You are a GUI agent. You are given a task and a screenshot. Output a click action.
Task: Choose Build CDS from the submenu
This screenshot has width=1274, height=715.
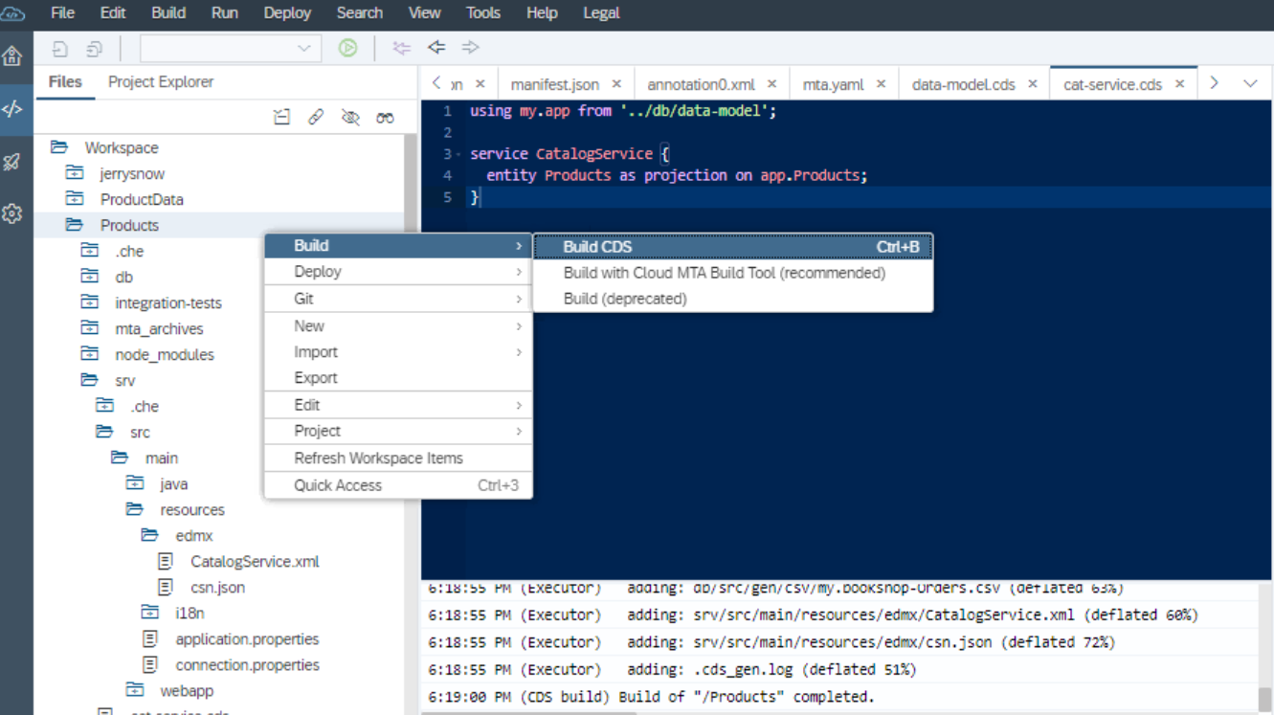pos(597,246)
